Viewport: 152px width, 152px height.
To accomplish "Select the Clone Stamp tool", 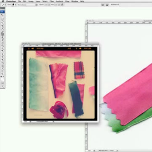I will coord(3,37).
